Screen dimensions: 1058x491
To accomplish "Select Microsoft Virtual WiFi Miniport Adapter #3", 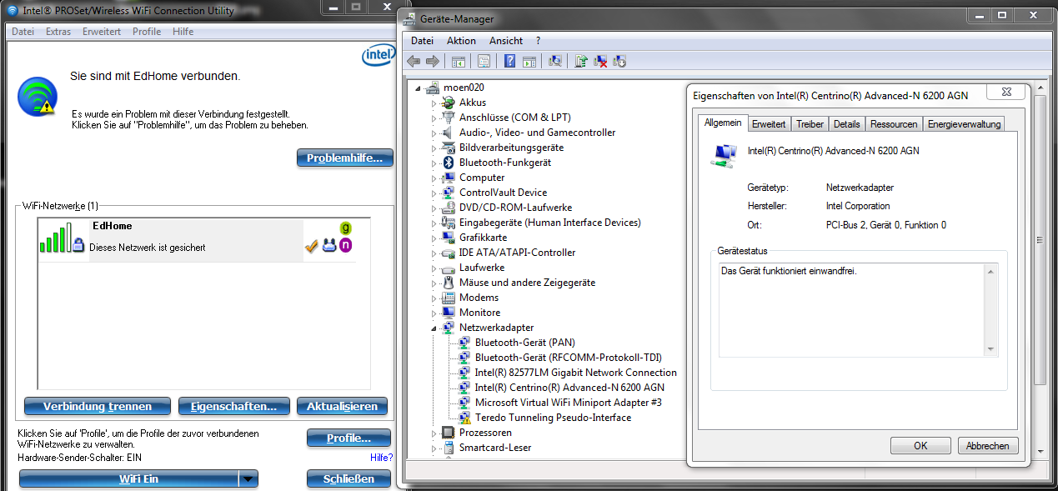I will click(568, 403).
